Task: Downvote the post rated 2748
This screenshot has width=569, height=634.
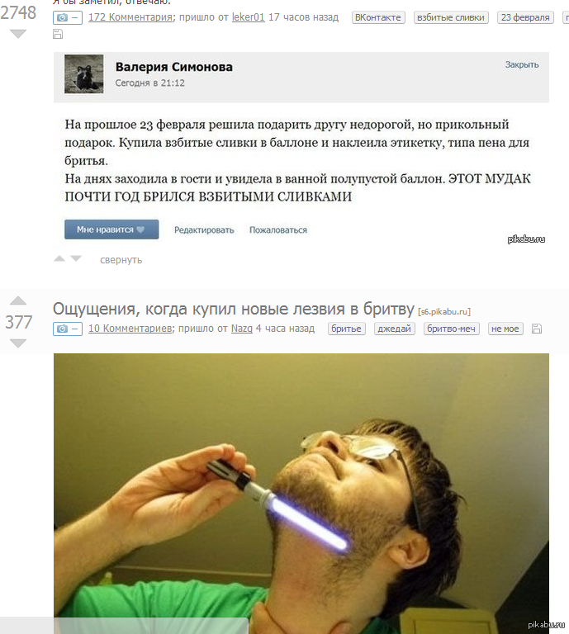Action: (18, 34)
